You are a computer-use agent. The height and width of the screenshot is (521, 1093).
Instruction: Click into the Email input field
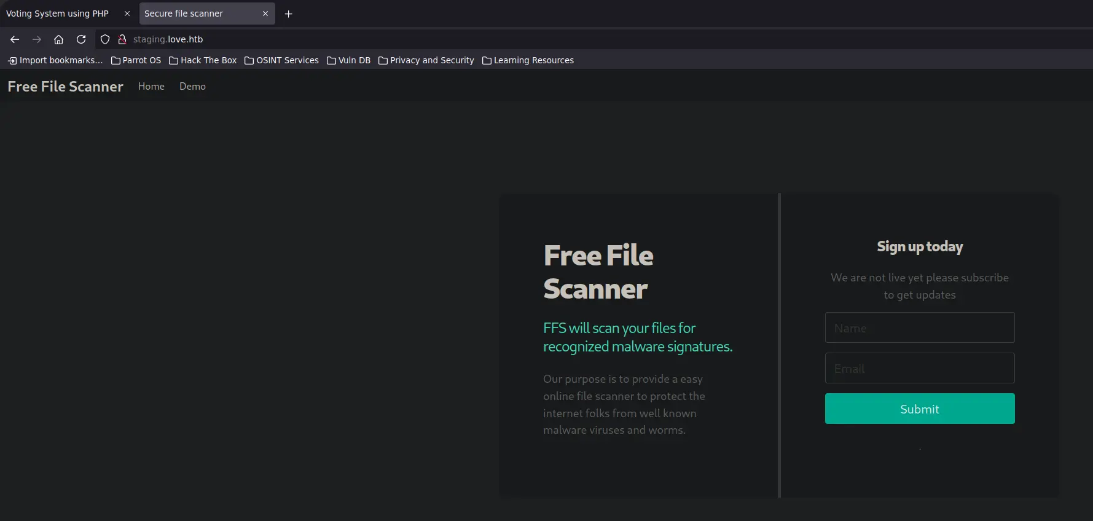tap(919, 368)
